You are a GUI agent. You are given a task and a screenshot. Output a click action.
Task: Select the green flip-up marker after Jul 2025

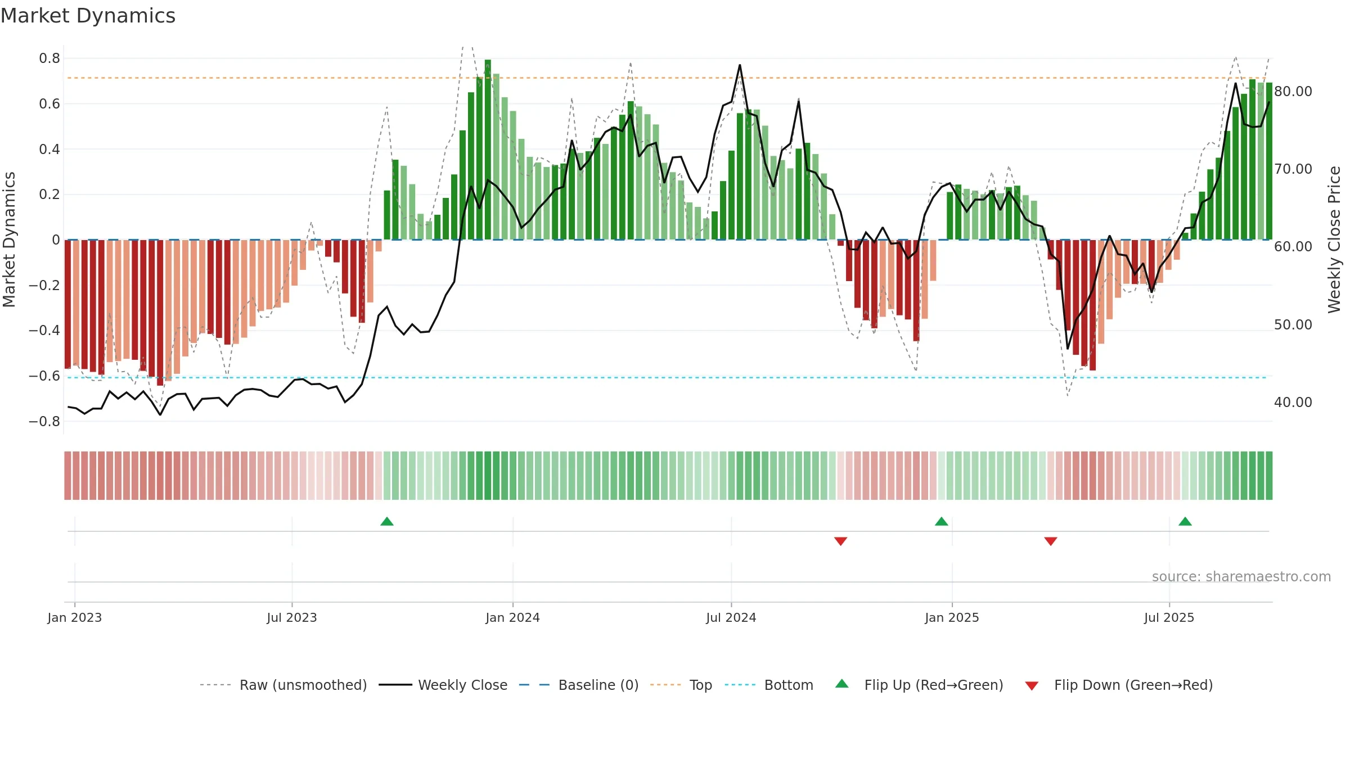(x=1185, y=521)
